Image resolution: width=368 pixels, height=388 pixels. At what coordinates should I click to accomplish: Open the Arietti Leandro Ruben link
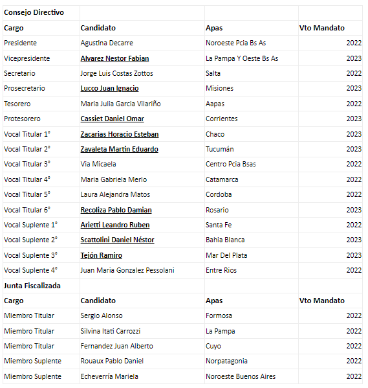click(x=115, y=225)
